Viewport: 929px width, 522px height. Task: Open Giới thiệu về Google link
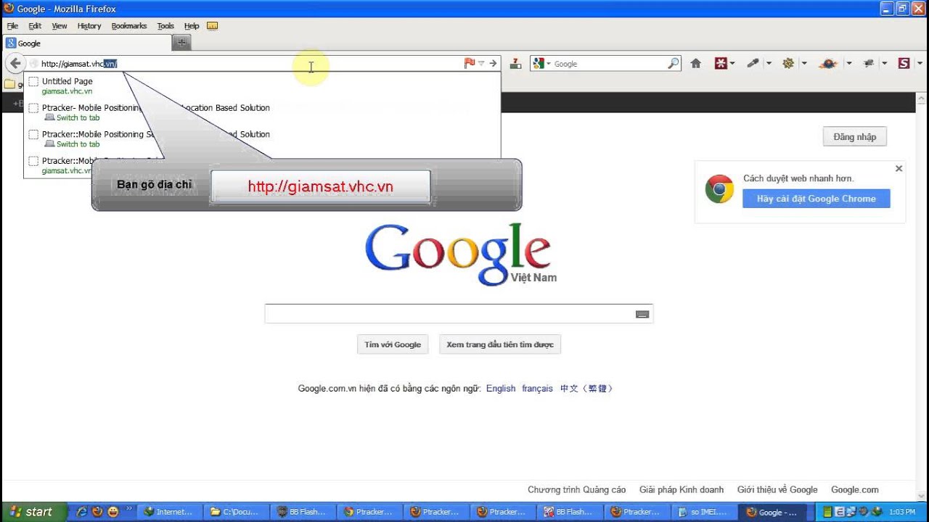tap(777, 490)
